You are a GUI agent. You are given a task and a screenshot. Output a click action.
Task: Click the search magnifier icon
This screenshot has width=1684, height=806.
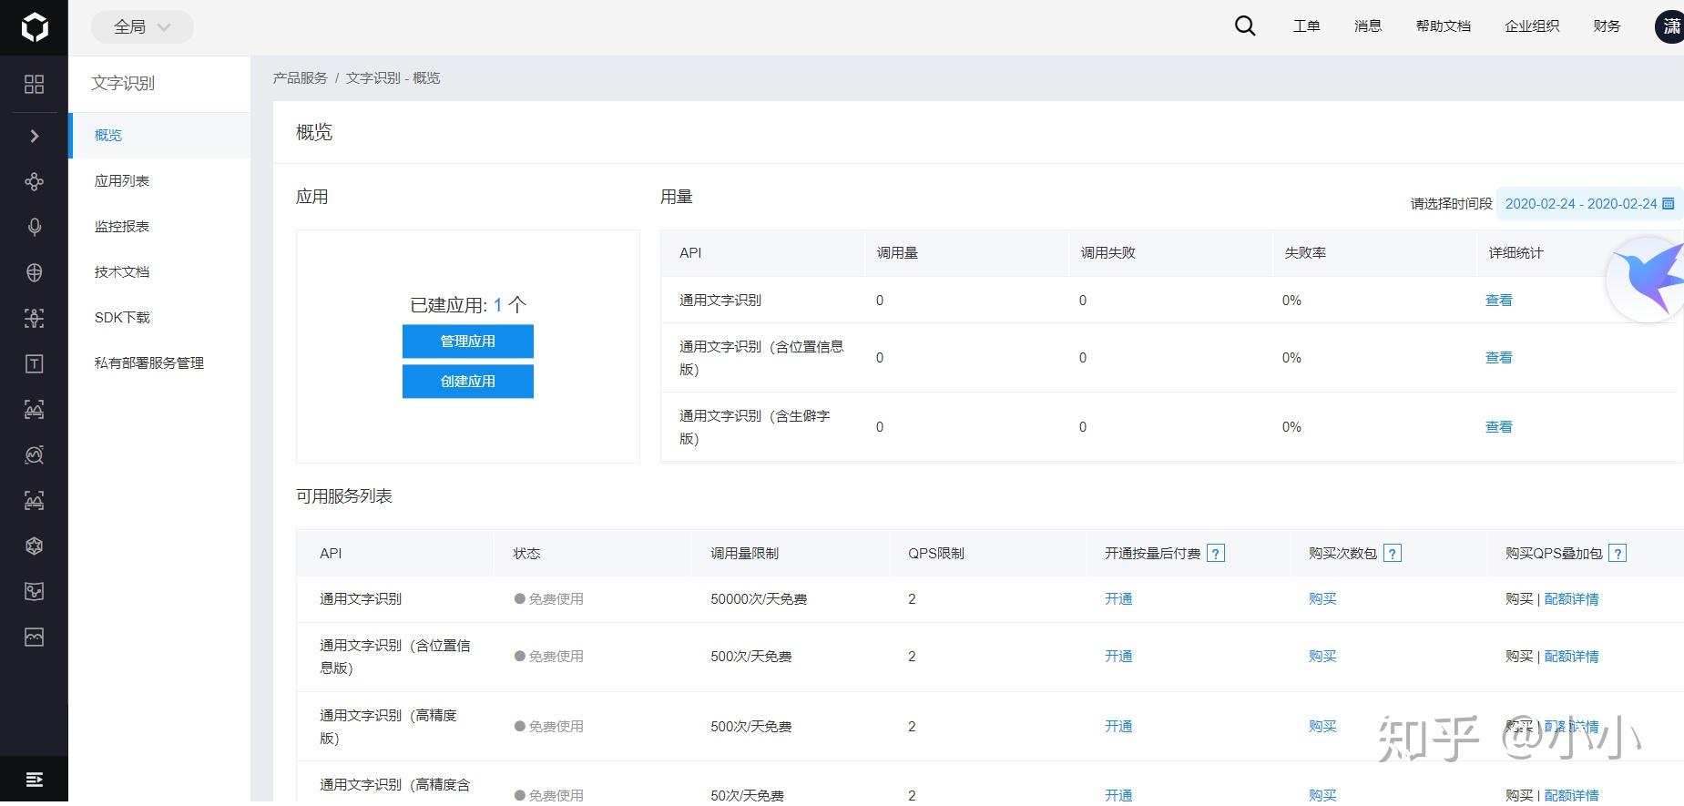(1245, 26)
